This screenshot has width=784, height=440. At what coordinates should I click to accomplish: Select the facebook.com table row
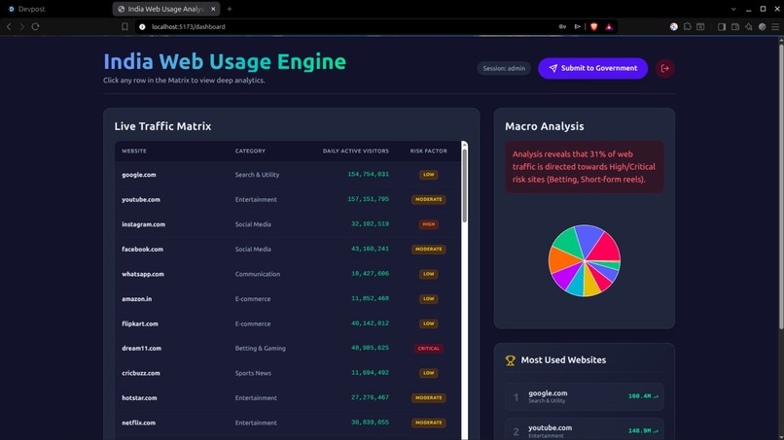[288, 249]
